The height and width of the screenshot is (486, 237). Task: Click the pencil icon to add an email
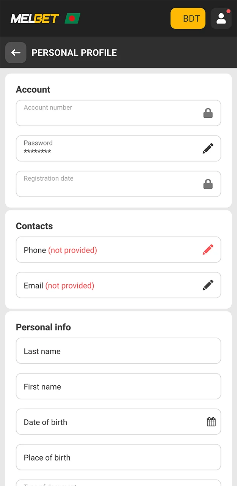pyautogui.click(x=208, y=285)
